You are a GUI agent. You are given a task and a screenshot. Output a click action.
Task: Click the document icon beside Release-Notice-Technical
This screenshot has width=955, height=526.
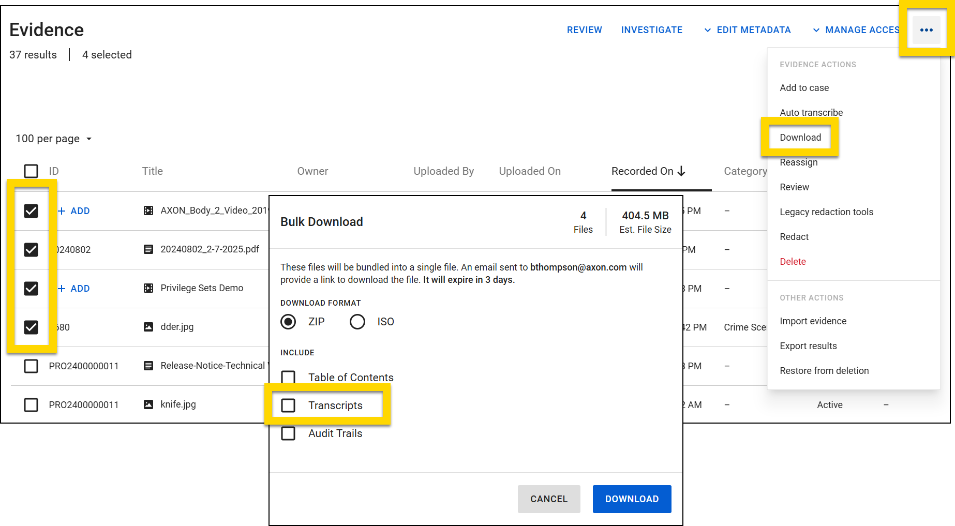tap(148, 366)
